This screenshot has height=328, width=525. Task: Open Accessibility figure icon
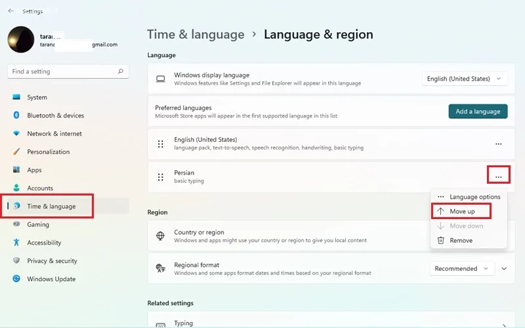pos(16,242)
